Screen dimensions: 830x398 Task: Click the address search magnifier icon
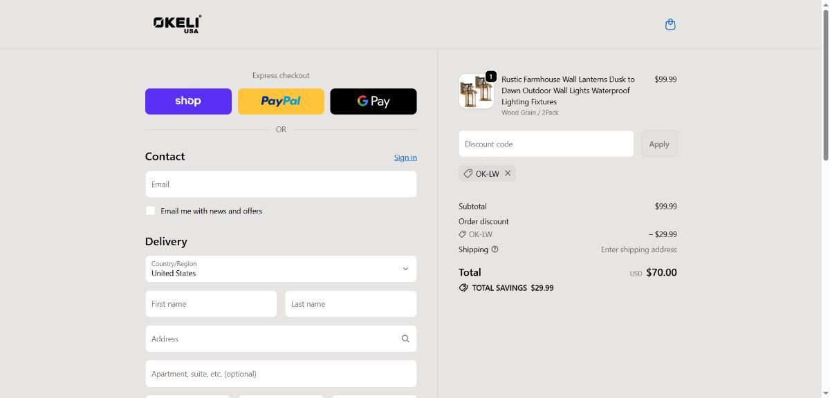pyautogui.click(x=405, y=339)
